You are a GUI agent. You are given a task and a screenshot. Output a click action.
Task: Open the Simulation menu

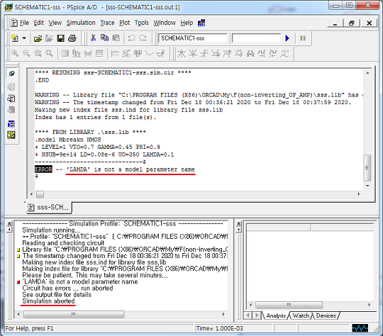point(81,23)
